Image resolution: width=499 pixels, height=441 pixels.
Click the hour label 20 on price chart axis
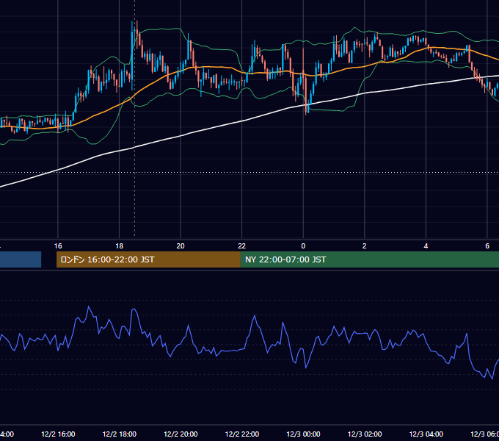pos(181,246)
